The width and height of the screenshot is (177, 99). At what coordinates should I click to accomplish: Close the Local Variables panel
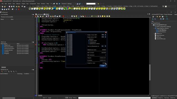33,15
